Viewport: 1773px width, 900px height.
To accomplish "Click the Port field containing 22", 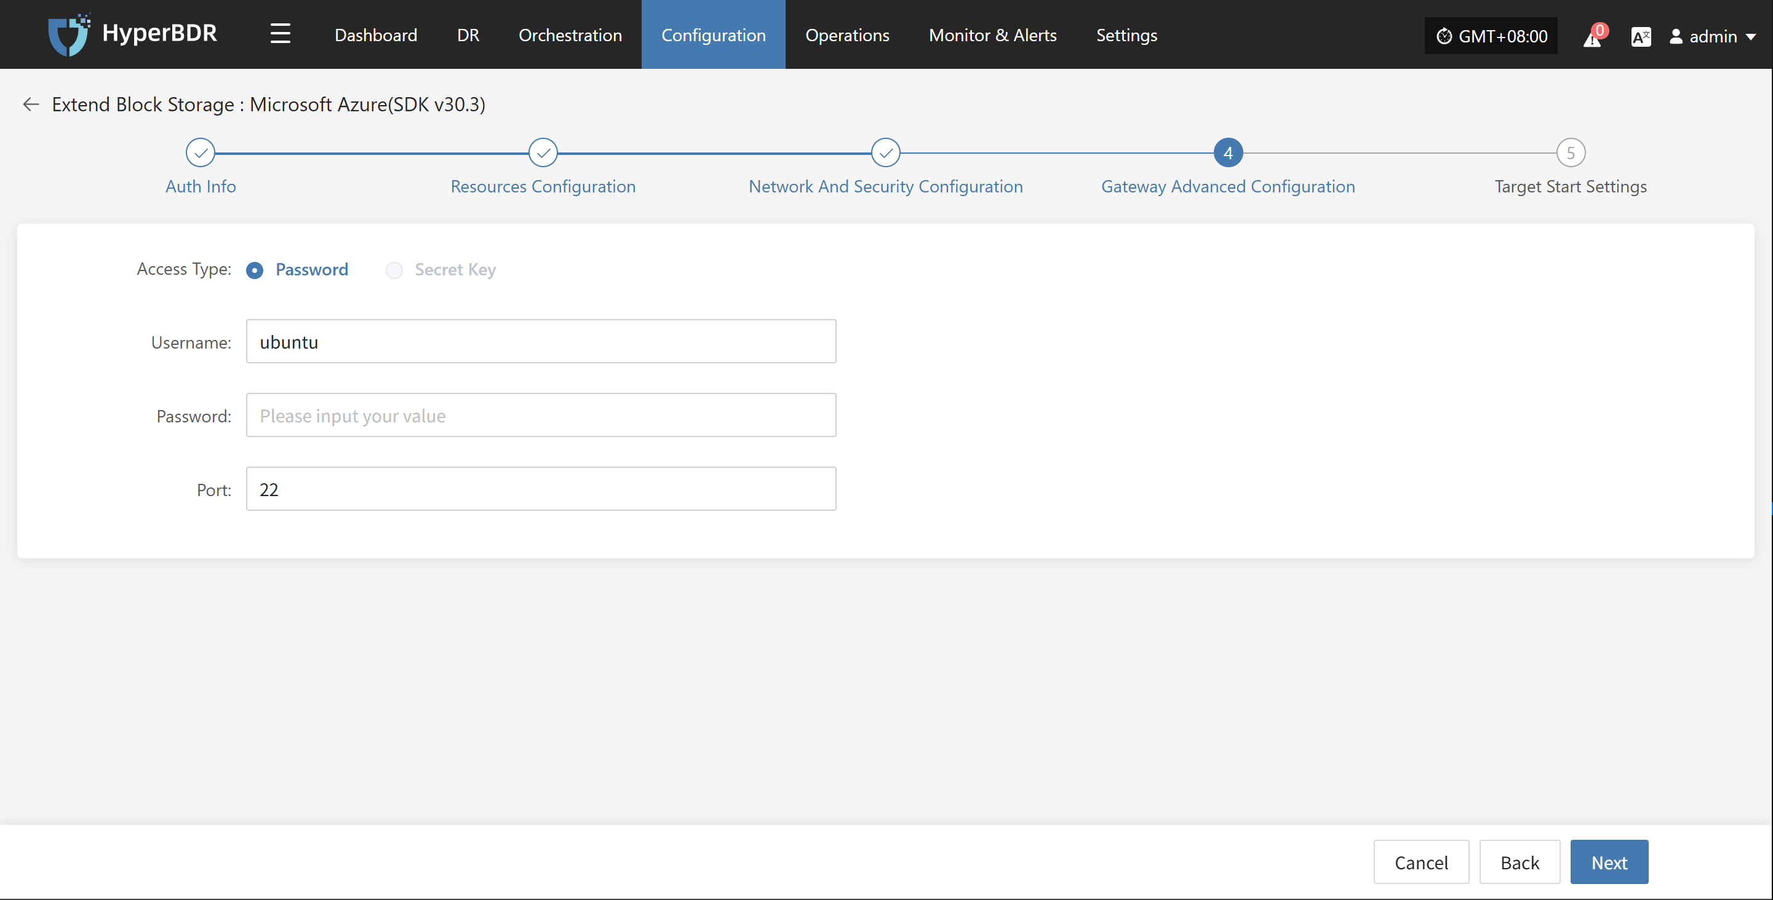I will tap(541, 489).
